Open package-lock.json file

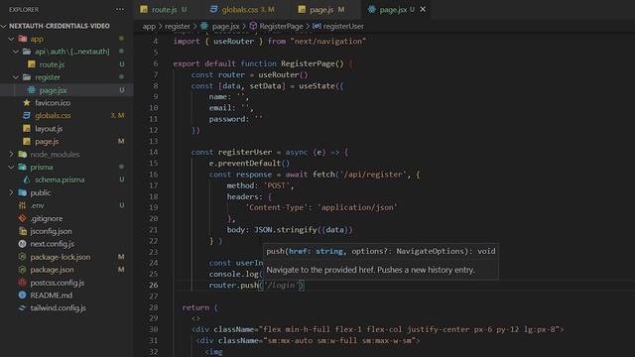61,257
